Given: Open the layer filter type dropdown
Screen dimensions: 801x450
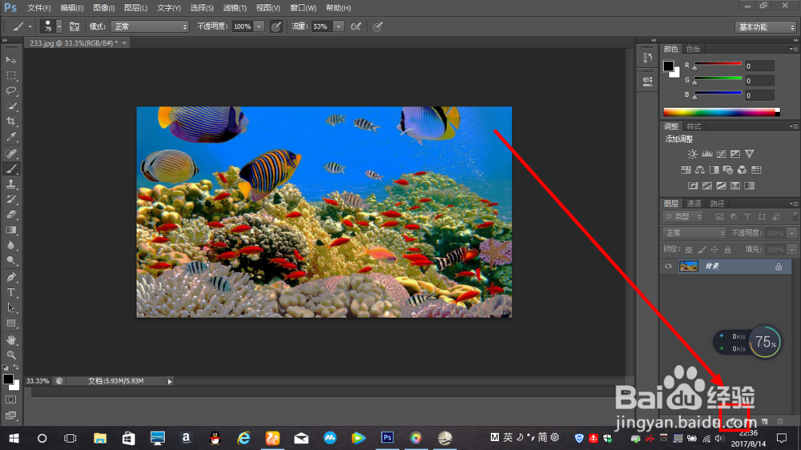Looking at the screenshot, I should 683,217.
